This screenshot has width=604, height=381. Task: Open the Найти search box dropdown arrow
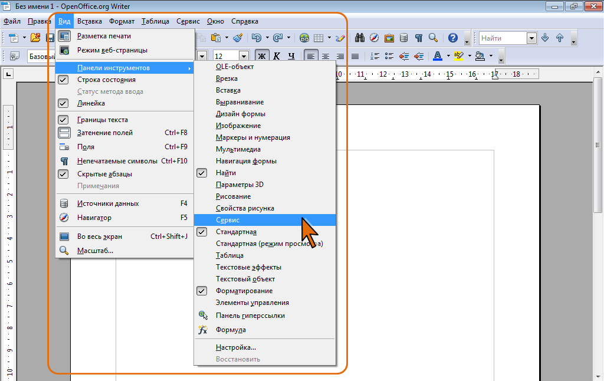[531, 38]
